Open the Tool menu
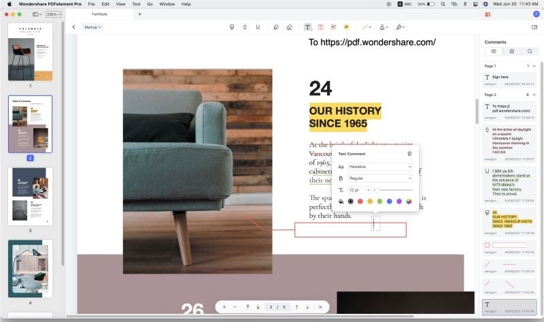The width and height of the screenshot is (544, 322). click(x=137, y=4)
